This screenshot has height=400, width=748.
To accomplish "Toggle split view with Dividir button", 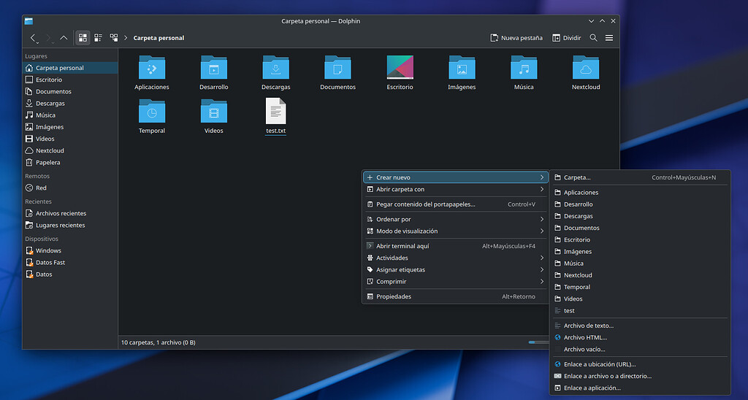I will coord(566,37).
